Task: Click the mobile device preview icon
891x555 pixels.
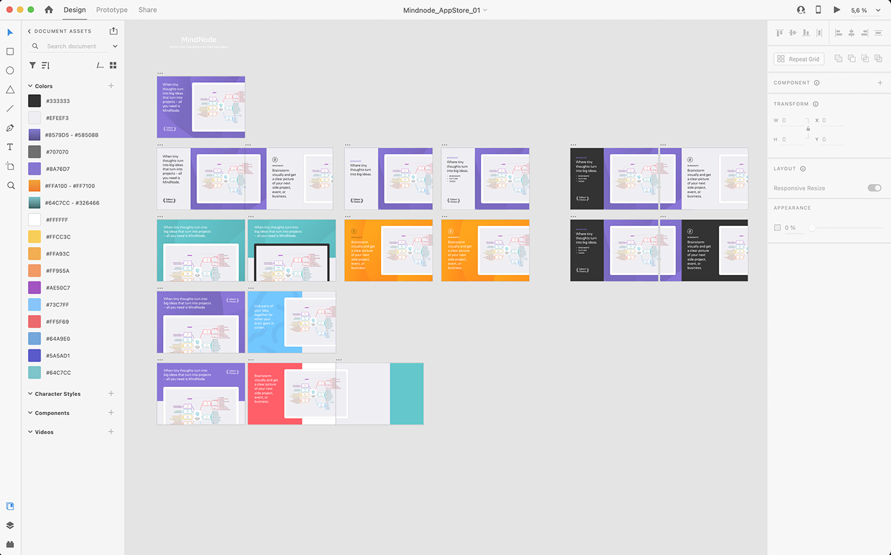Action: click(x=818, y=10)
